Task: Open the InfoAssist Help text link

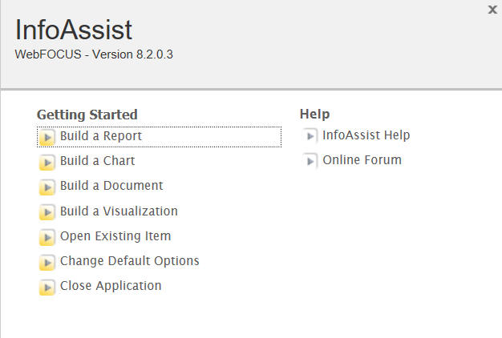Action: coord(366,135)
